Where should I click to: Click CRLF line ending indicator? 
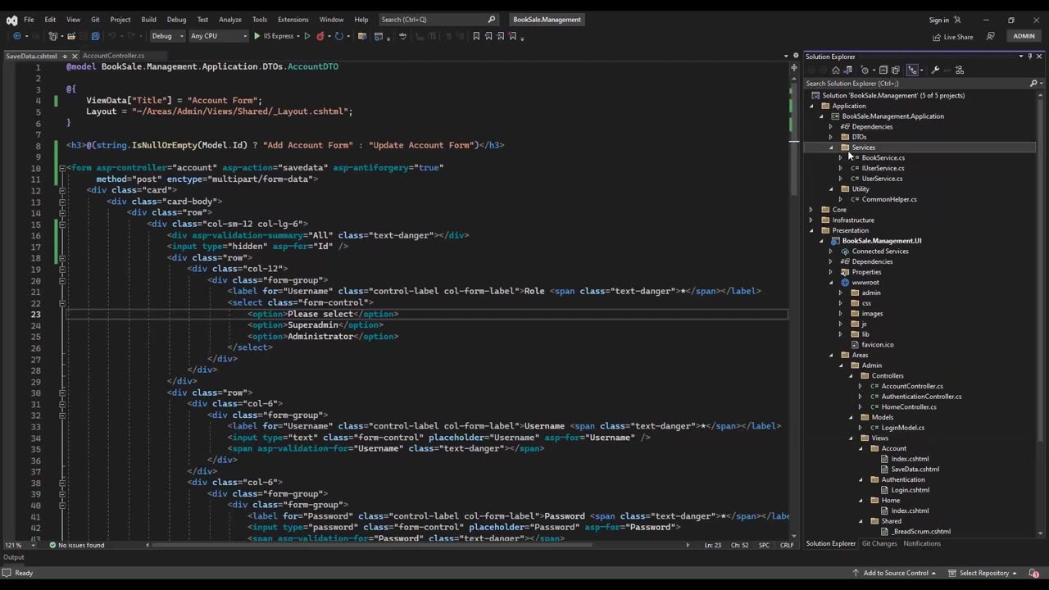click(x=787, y=545)
